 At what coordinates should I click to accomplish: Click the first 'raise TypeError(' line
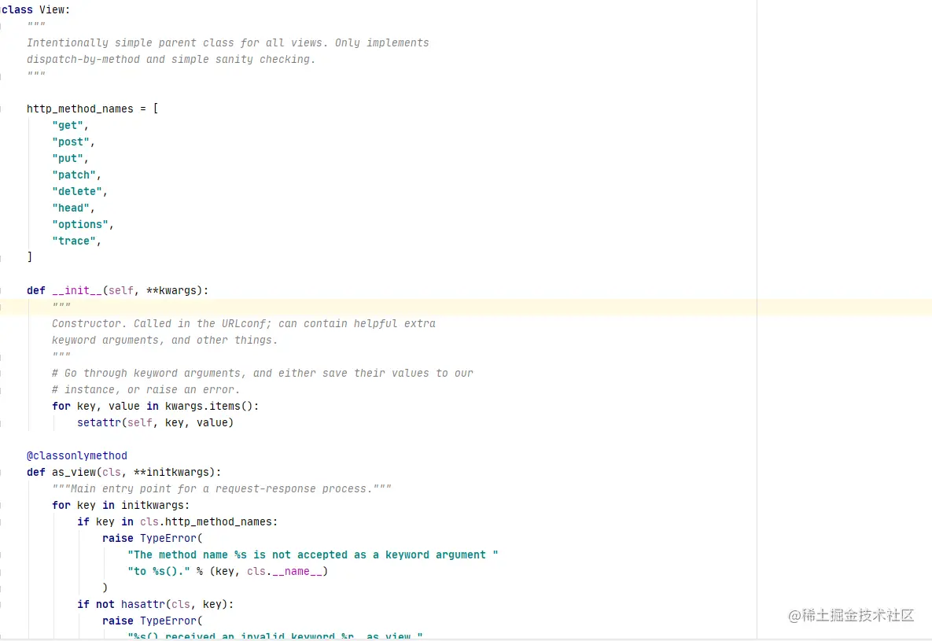(x=152, y=538)
